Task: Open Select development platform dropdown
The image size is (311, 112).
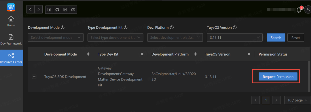Action: [x=175, y=38]
